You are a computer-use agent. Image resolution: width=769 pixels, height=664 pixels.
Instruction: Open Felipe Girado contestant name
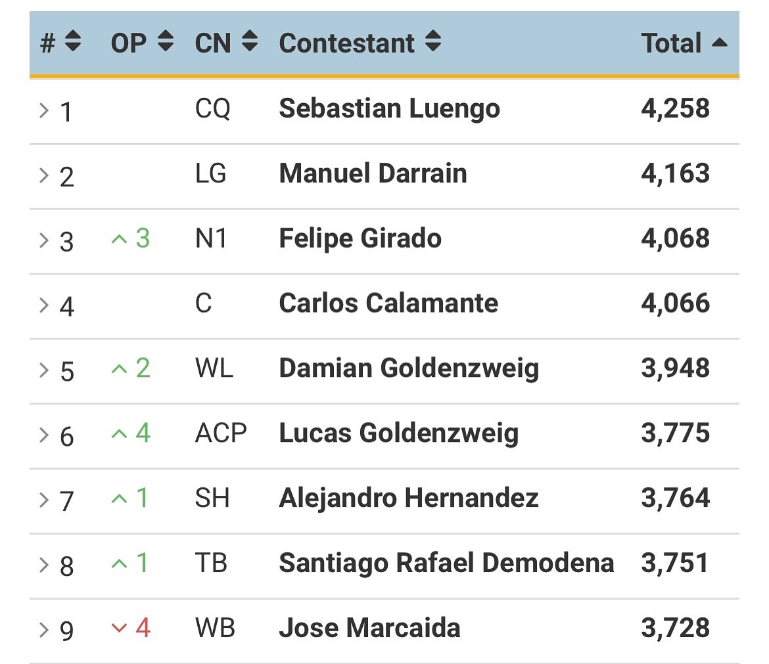click(360, 238)
